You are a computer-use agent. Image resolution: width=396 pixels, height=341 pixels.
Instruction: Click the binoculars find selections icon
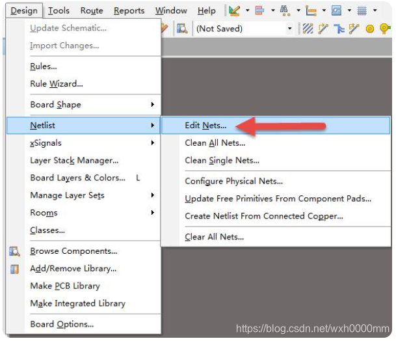285,10
